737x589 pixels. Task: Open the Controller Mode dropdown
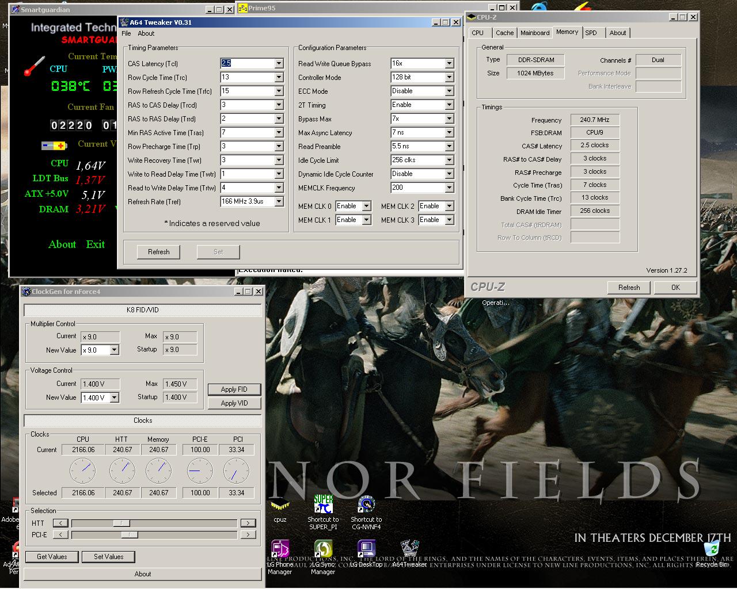pyautogui.click(x=449, y=77)
